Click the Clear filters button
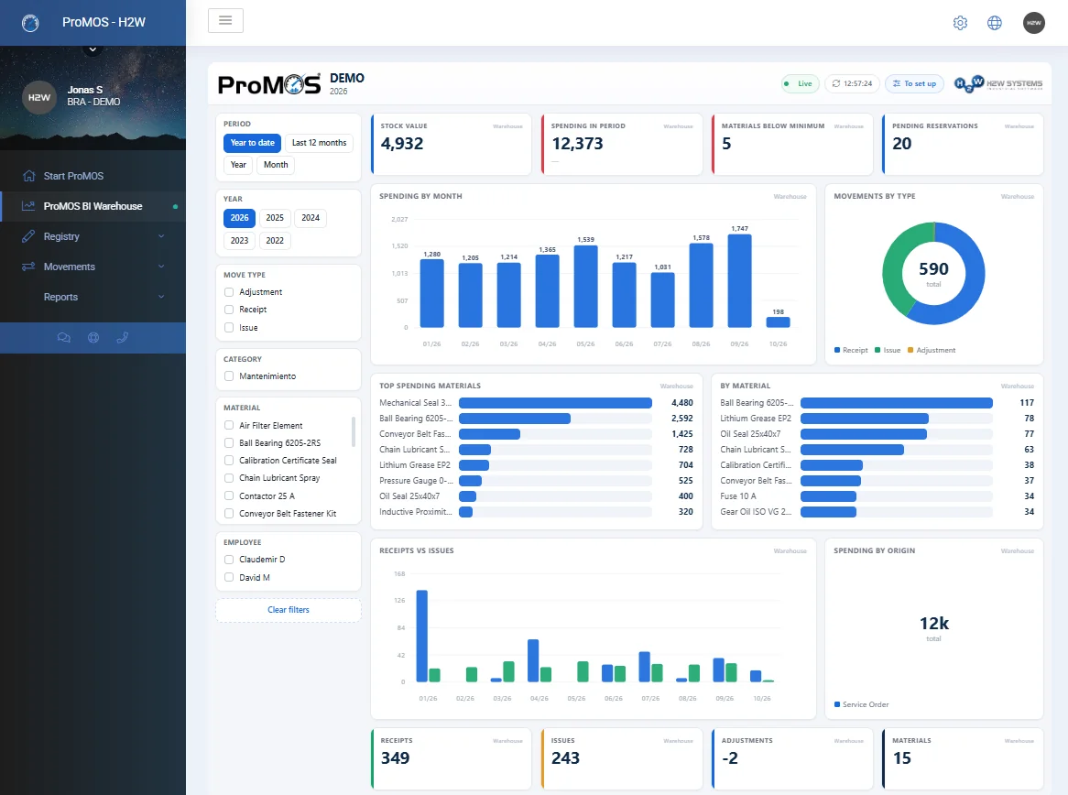 coord(289,610)
